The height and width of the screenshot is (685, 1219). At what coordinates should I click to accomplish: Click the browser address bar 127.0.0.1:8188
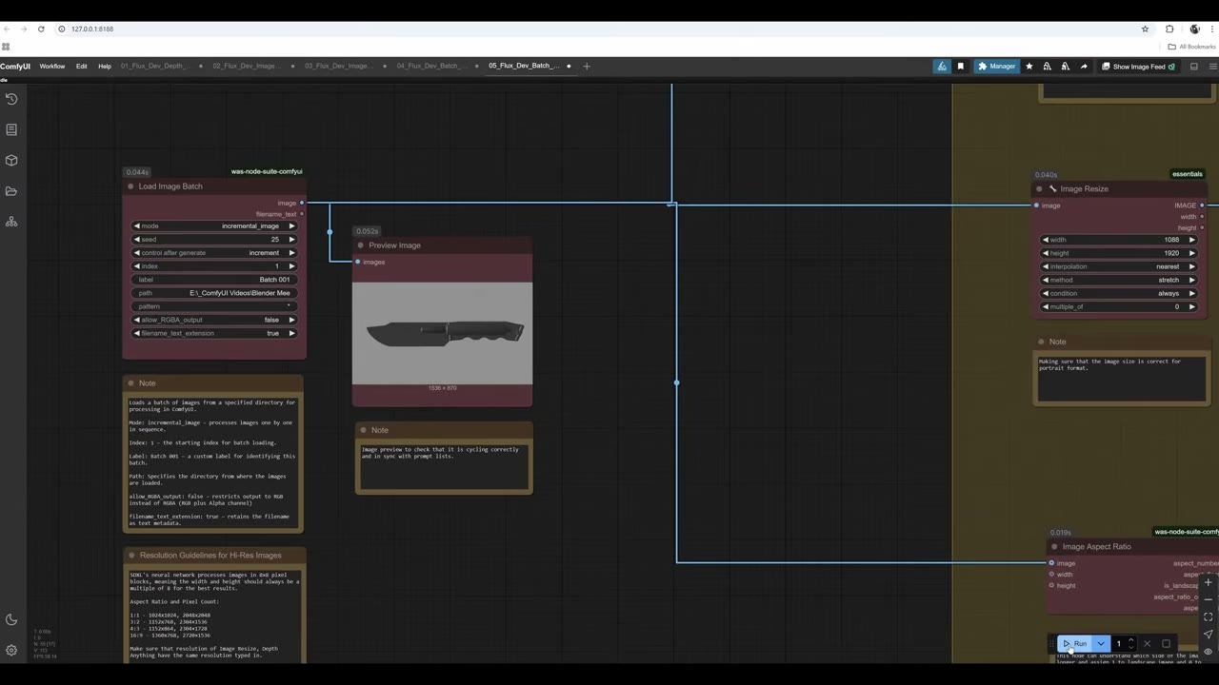(92, 29)
